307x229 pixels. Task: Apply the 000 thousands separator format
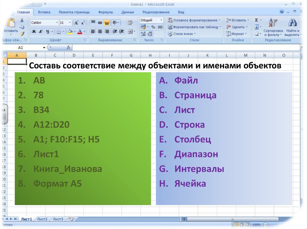click(160, 27)
